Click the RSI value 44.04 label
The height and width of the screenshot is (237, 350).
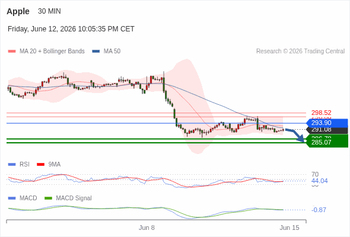click(x=319, y=181)
